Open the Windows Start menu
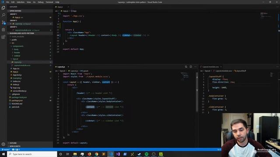Viewport: 280px width, 157px height. coord(3,154)
